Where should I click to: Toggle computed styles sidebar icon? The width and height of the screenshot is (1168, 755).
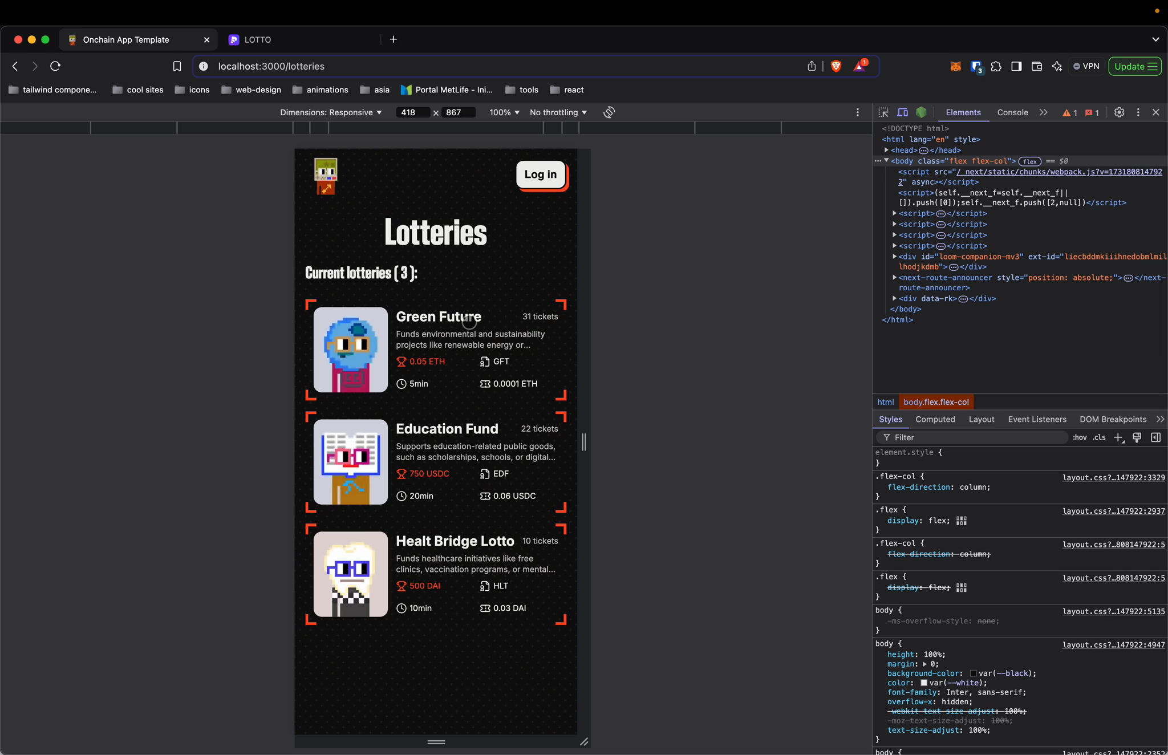1156,437
